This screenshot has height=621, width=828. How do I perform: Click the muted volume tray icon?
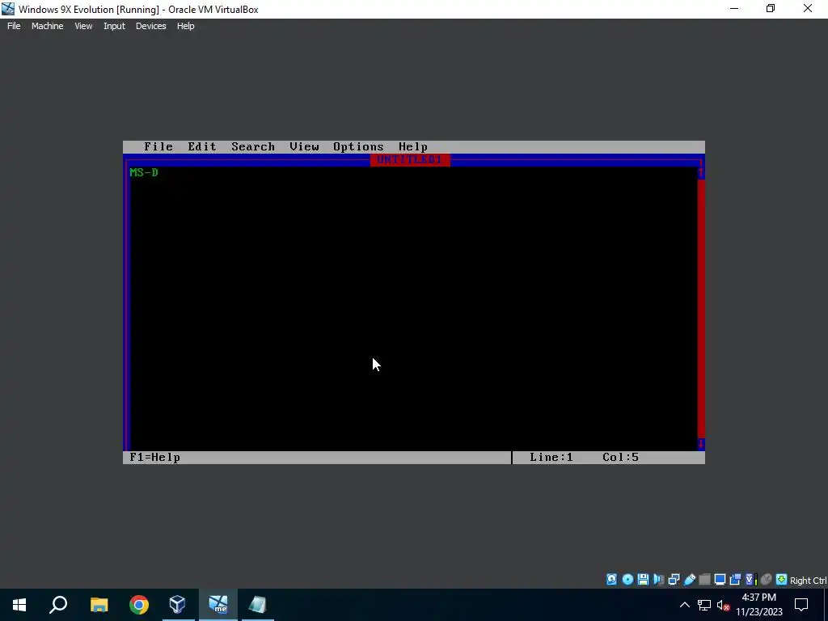click(723, 605)
